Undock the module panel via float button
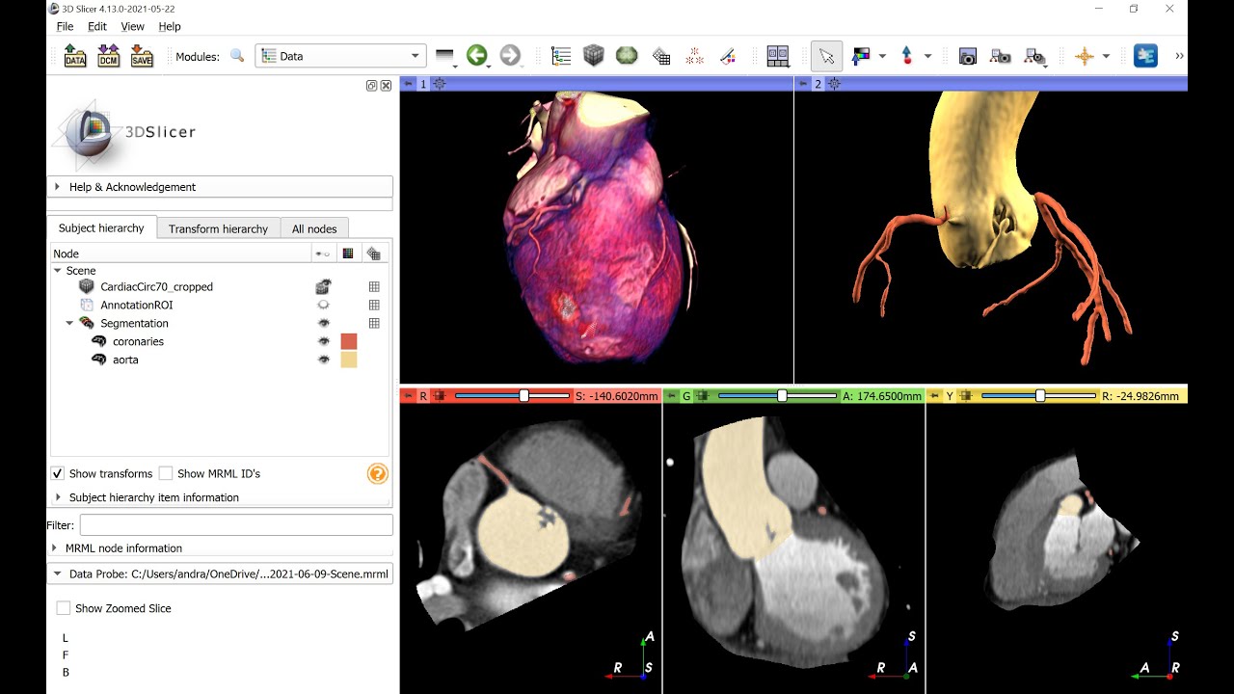1234x694 pixels. tap(371, 85)
